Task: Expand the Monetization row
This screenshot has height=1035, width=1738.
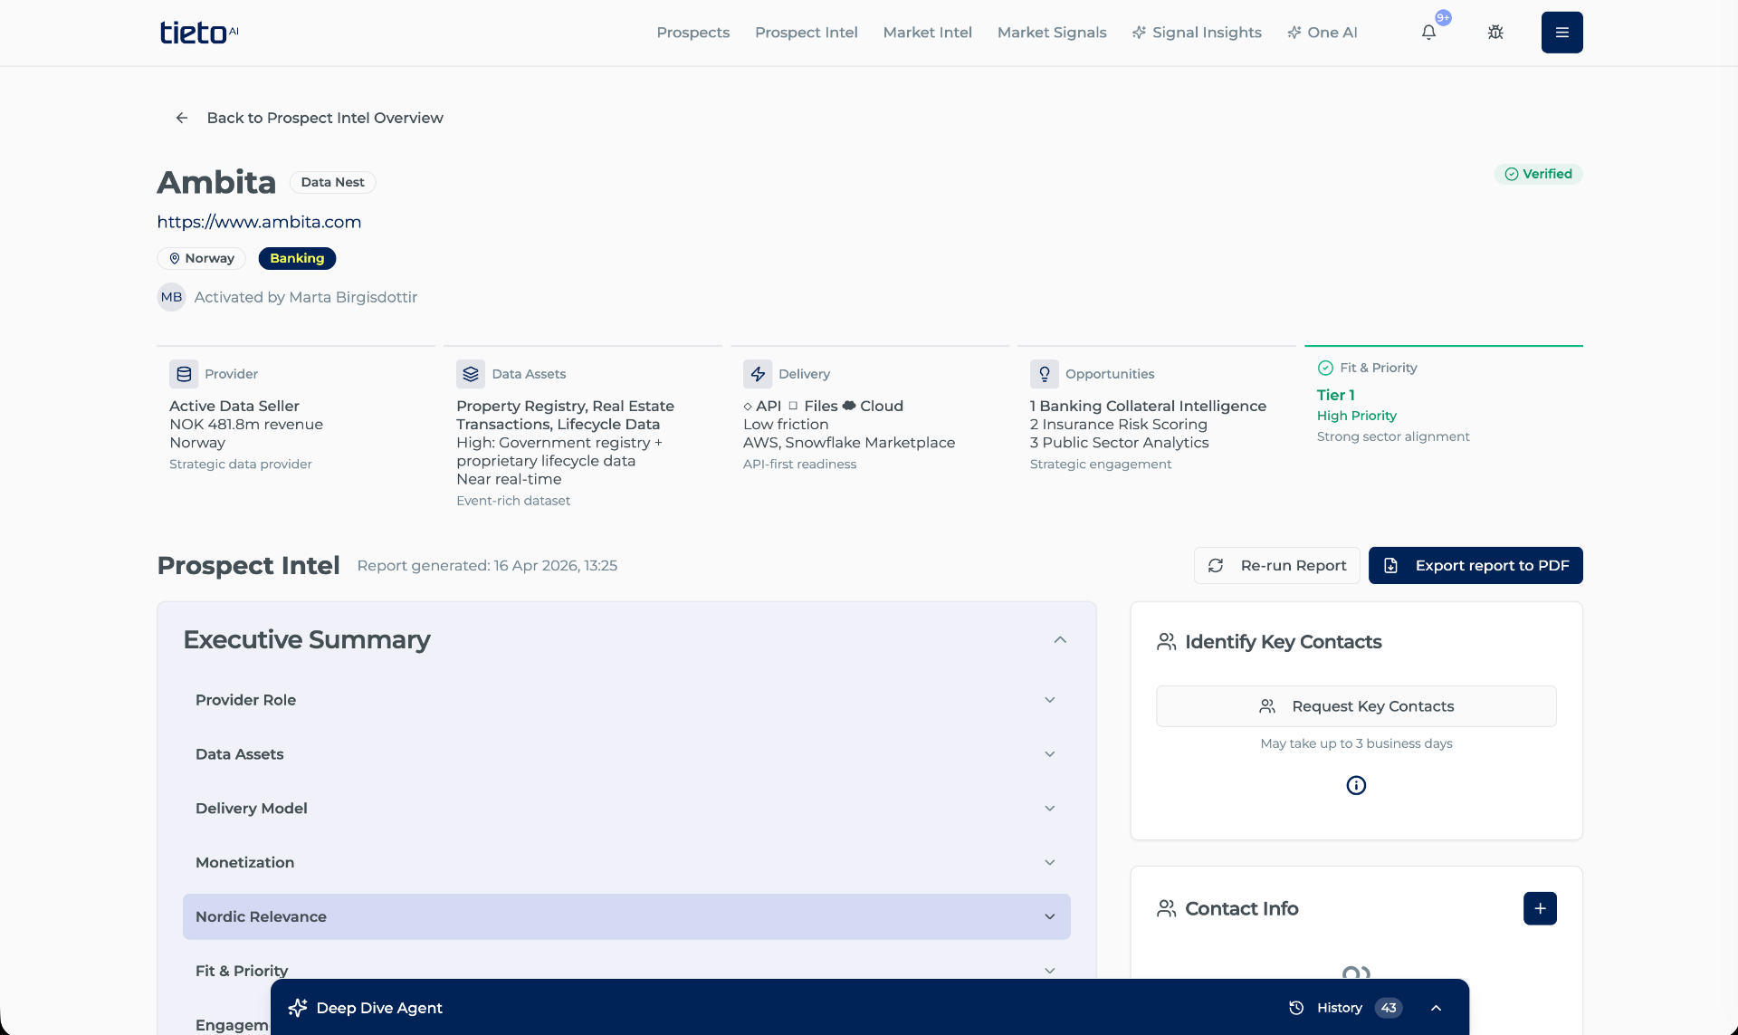Action: coord(626,863)
